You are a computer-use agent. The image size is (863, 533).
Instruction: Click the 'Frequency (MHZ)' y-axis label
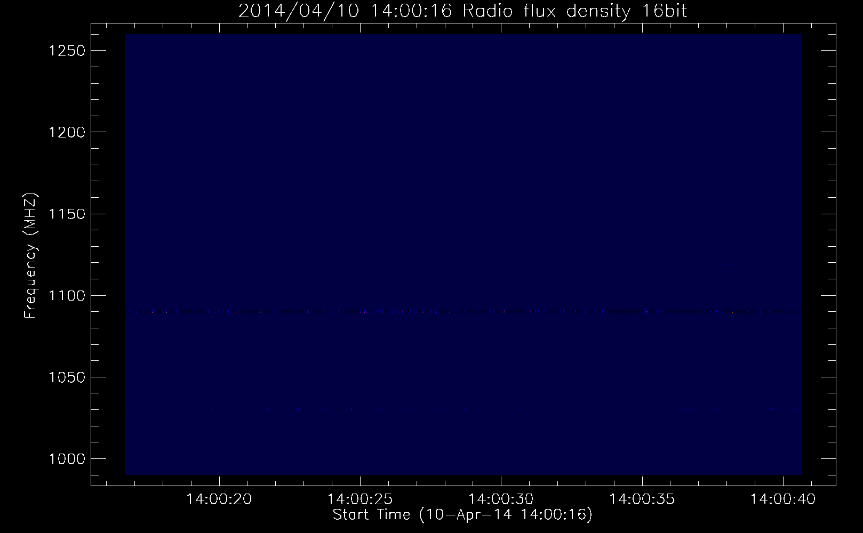(x=30, y=255)
